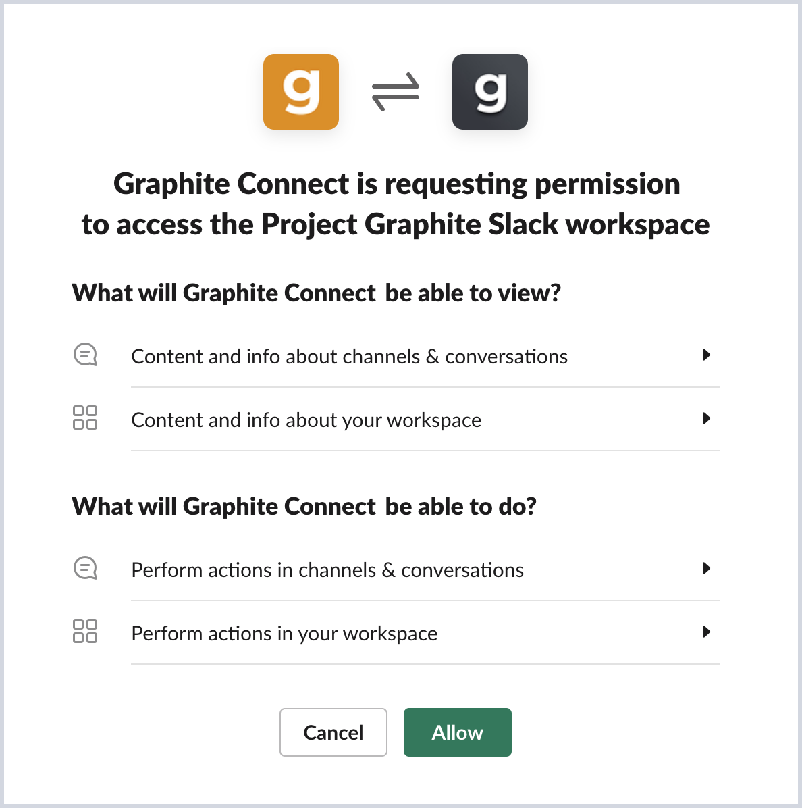This screenshot has height=808, width=802.
Task: Click the permission request title text
Action: (397, 203)
